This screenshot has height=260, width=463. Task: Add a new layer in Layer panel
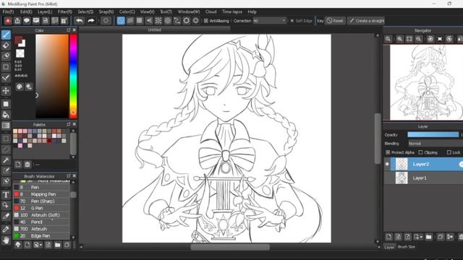(x=388, y=237)
